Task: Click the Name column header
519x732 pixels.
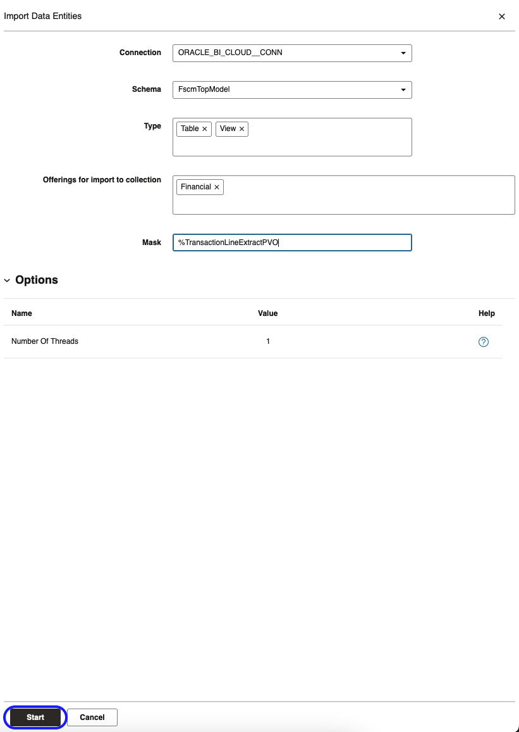Action: click(x=20, y=313)
